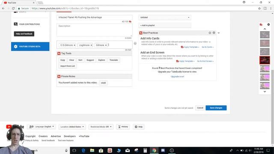Image resolution: width=274 pixels, height=154 pixels.
Task: Open the Restricted Mode: Off dropdown
Action: [101, 127]
